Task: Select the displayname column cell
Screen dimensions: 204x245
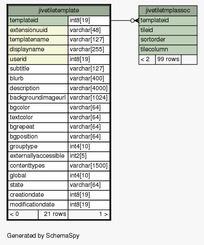Action: click(x=38, y=50)
